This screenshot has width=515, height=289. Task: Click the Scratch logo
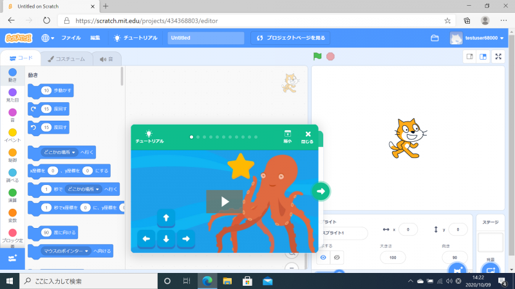19,38
